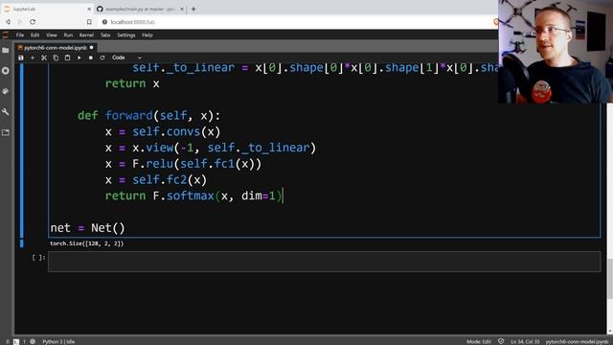Click the 'def forward(self, x):' line
613x345 pixels.
pyautogui.click(x=149, y=115)
